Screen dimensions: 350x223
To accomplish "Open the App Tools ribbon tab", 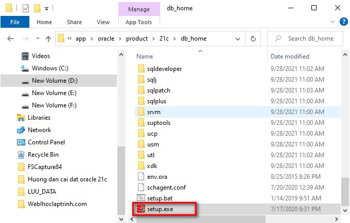I will [138, 22].
